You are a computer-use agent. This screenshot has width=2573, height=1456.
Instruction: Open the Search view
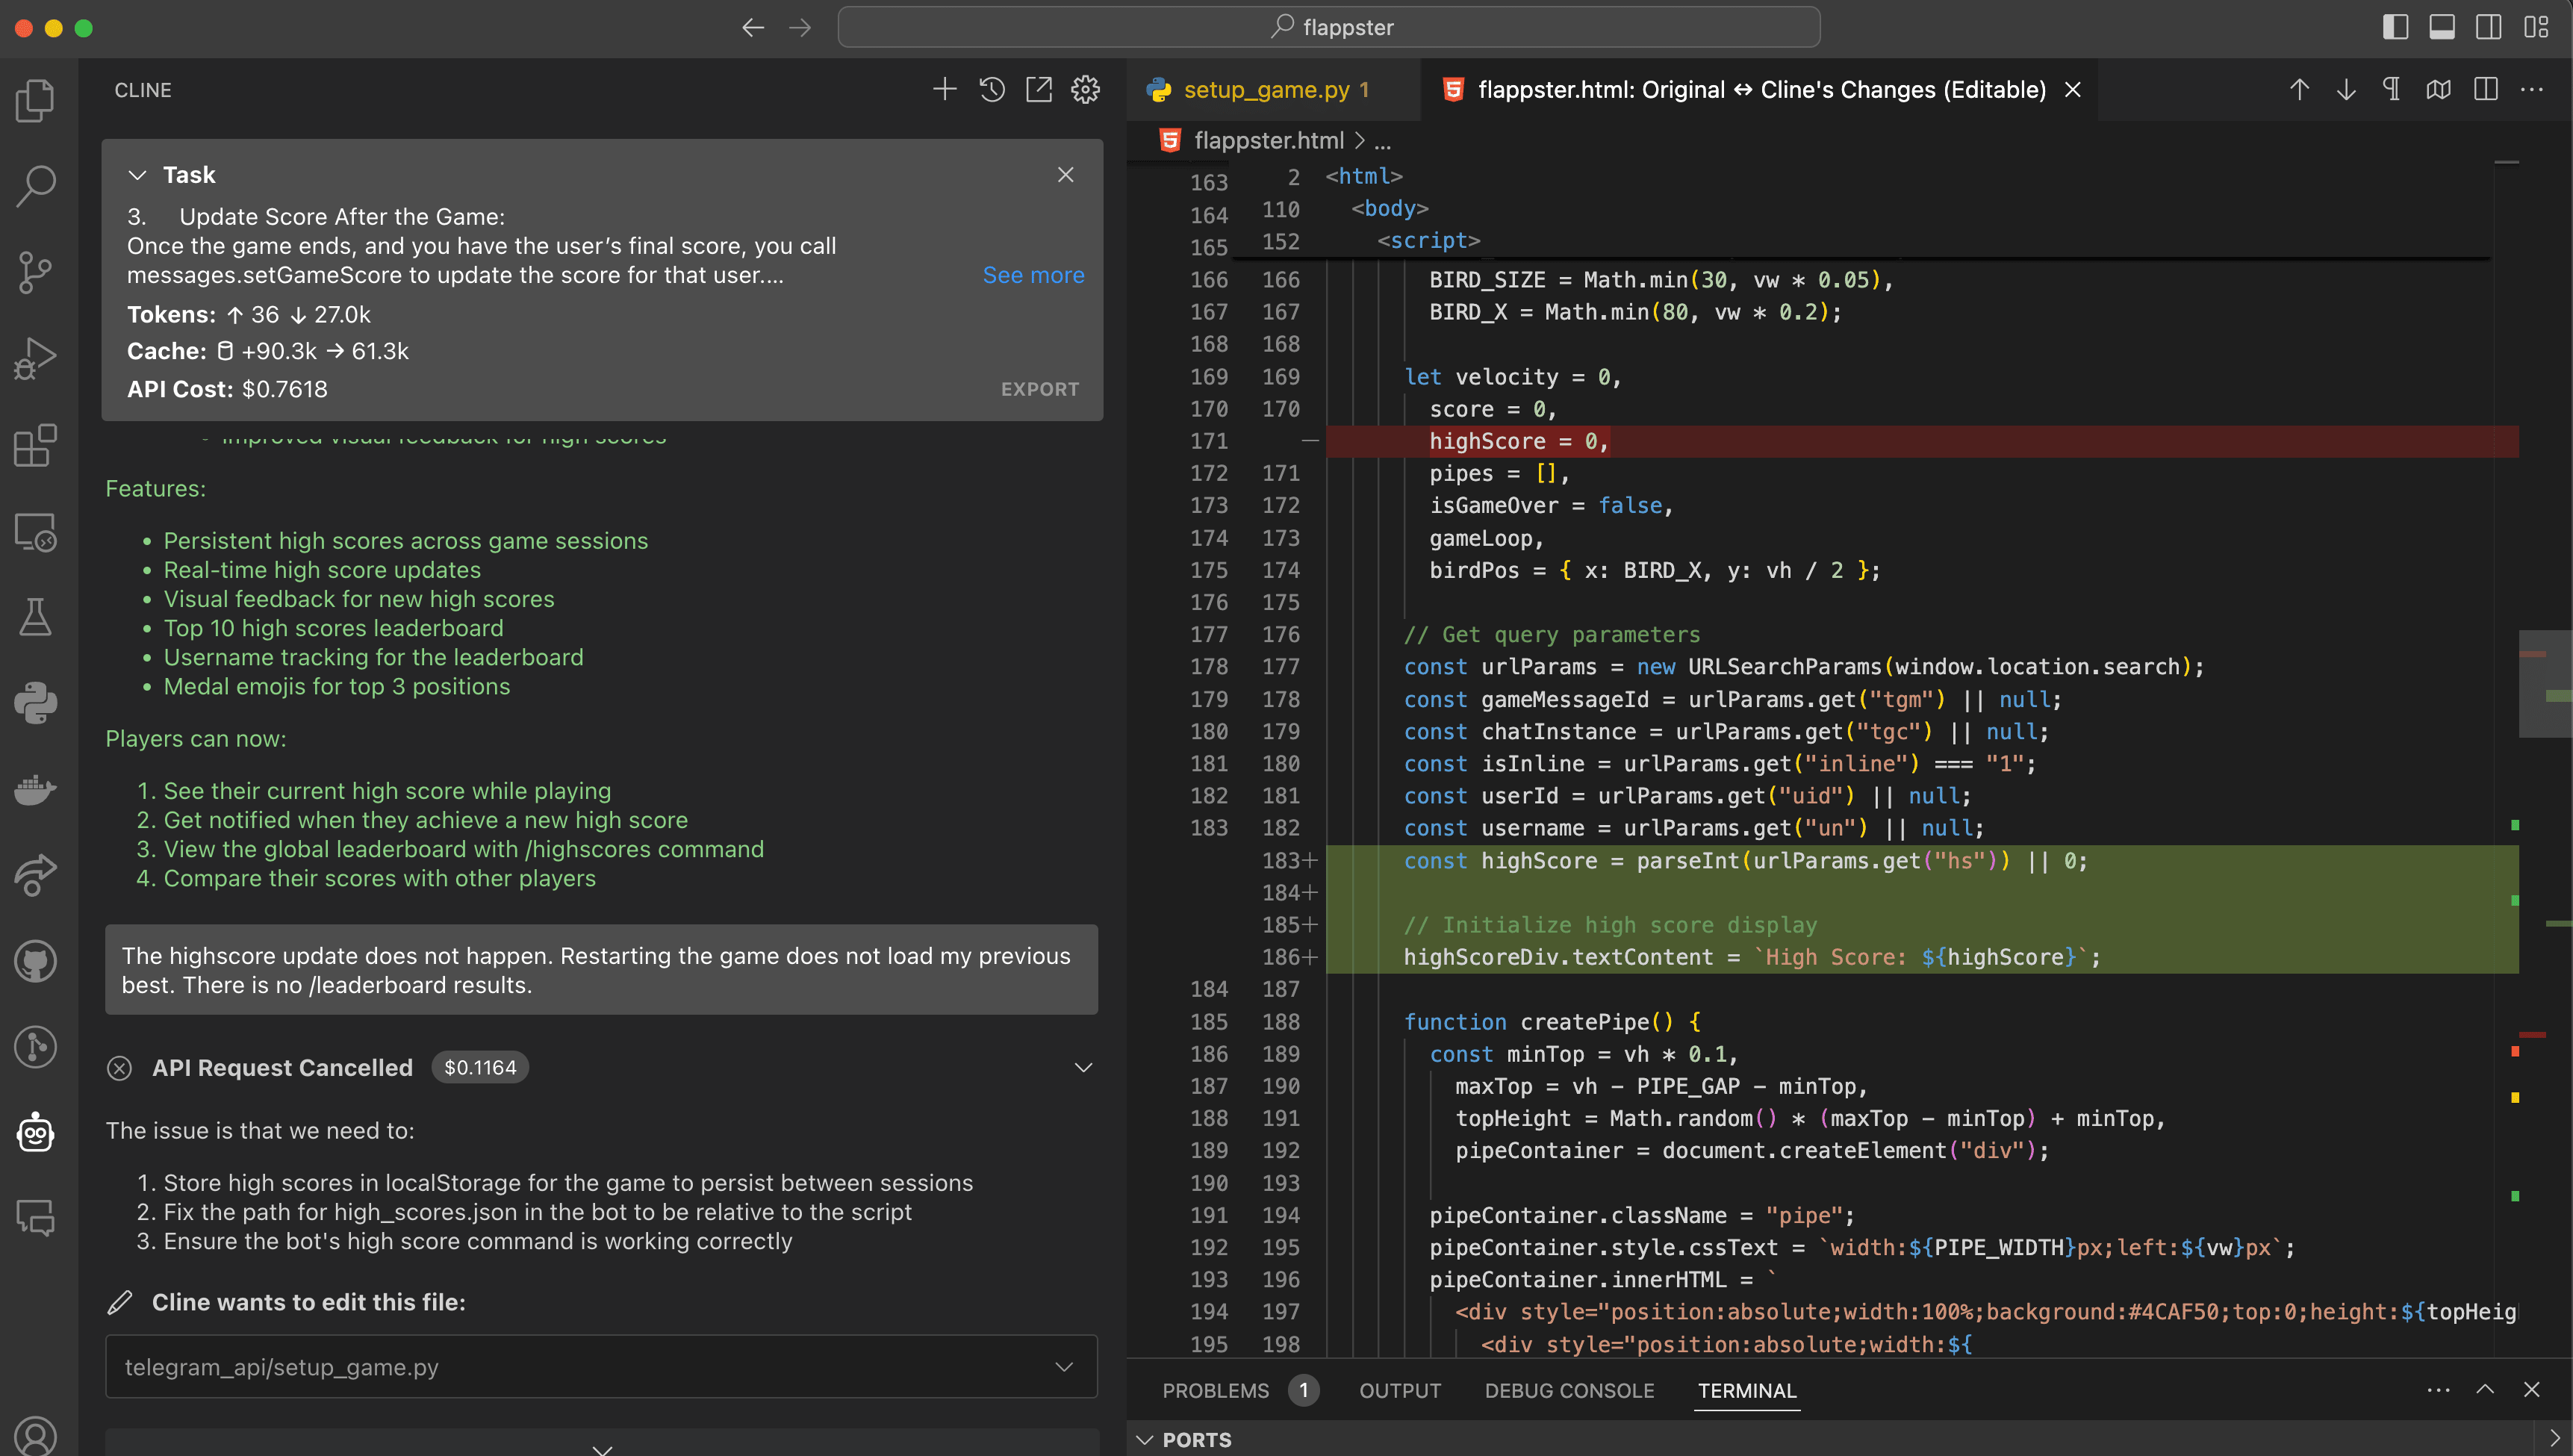[36, 185]
